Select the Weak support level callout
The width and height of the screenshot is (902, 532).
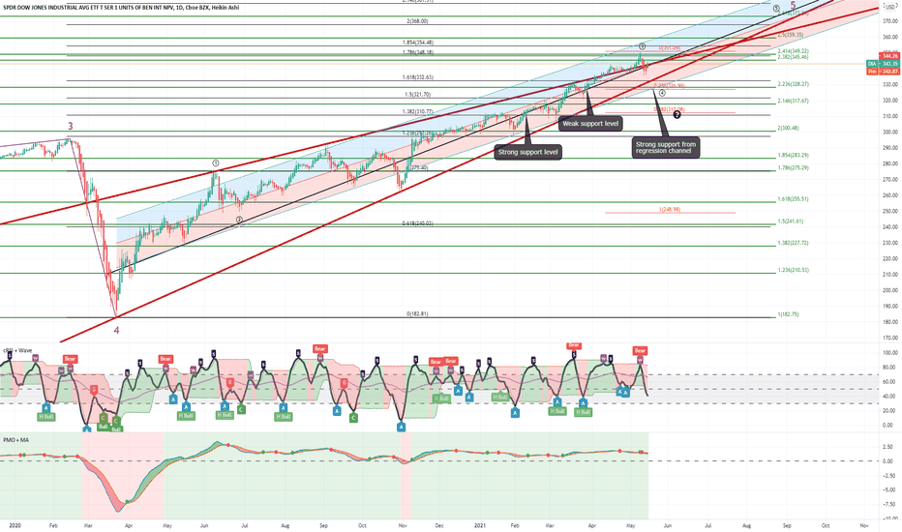[x=590, y=123]
